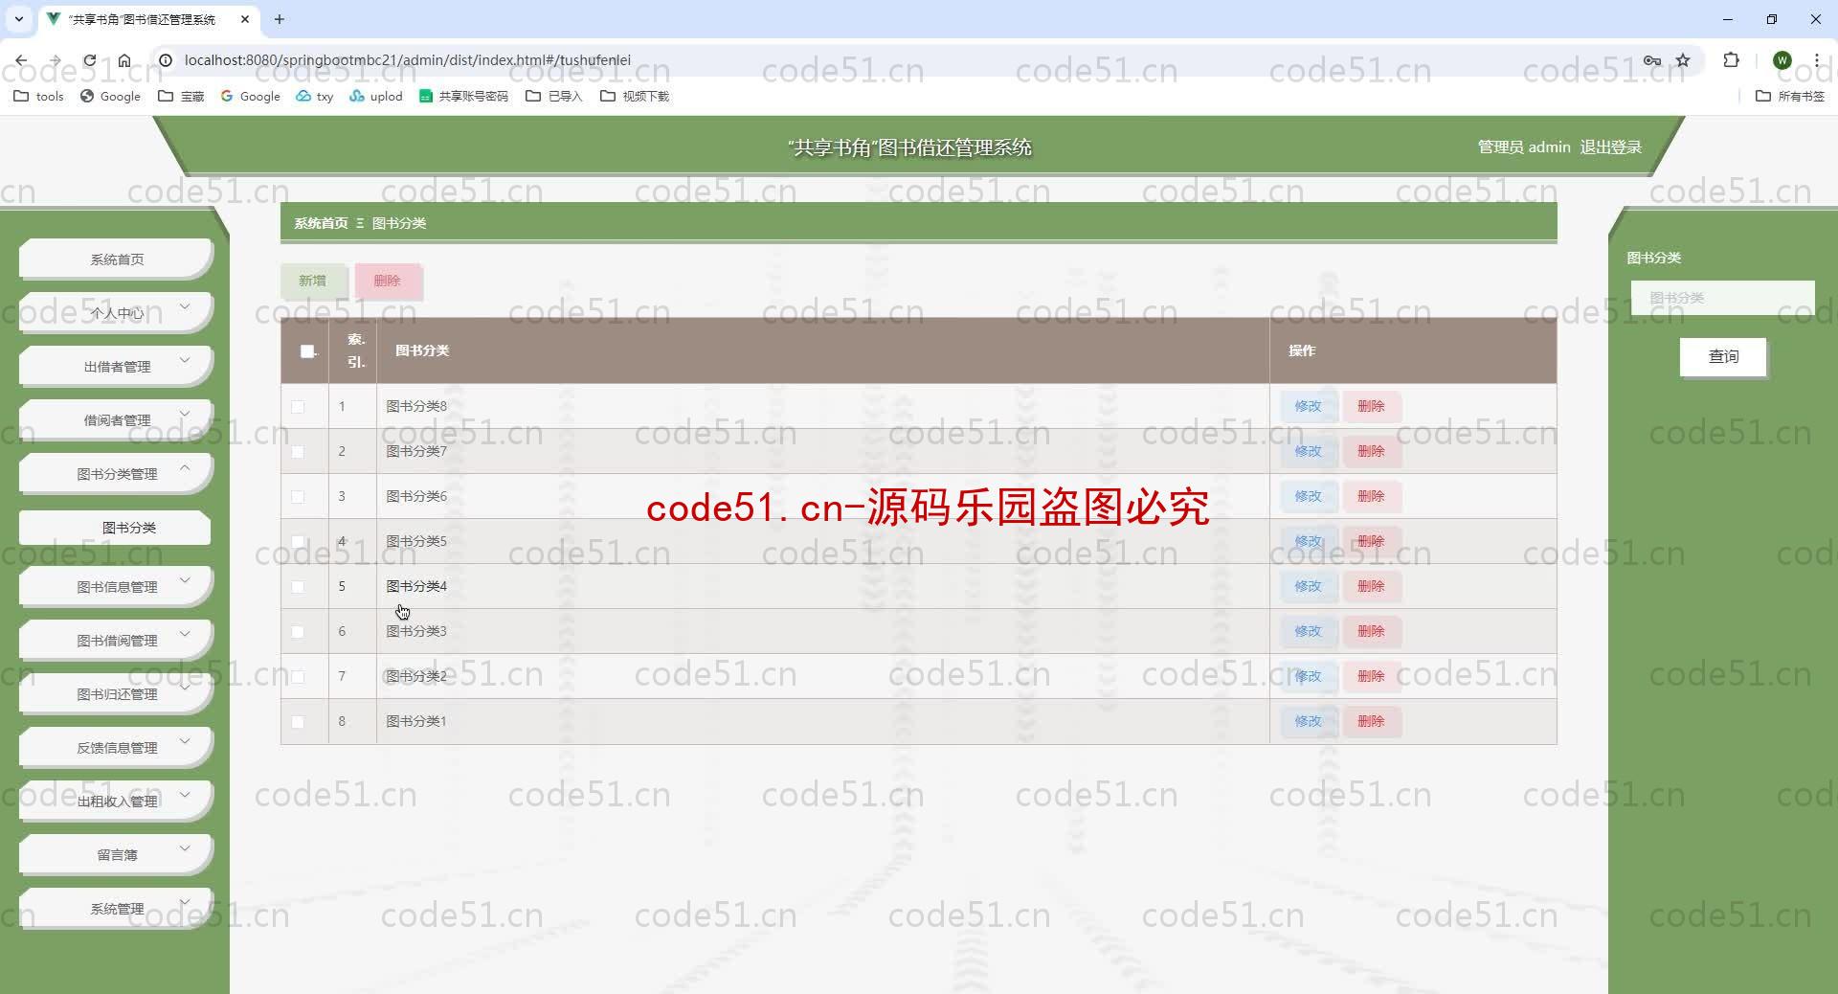Go back with the browser back arrow
This screenshot has height=994, width=1838.
pyautogui.click(x=21, y=60)
